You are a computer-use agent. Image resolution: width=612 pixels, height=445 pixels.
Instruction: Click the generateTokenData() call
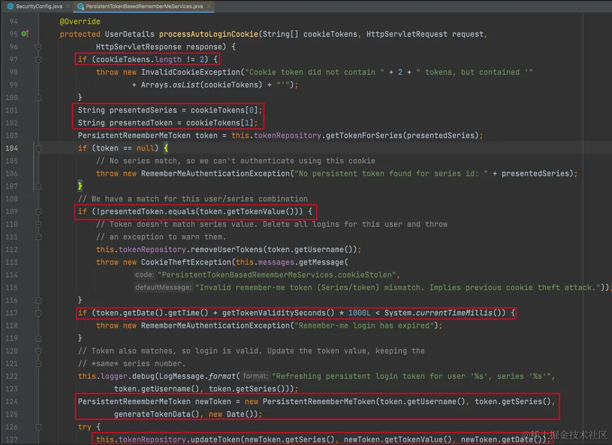156,414
